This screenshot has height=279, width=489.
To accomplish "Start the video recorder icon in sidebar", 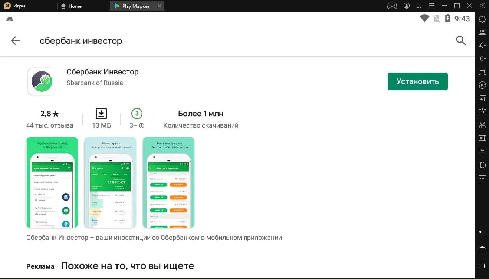I will pos(482,138).
